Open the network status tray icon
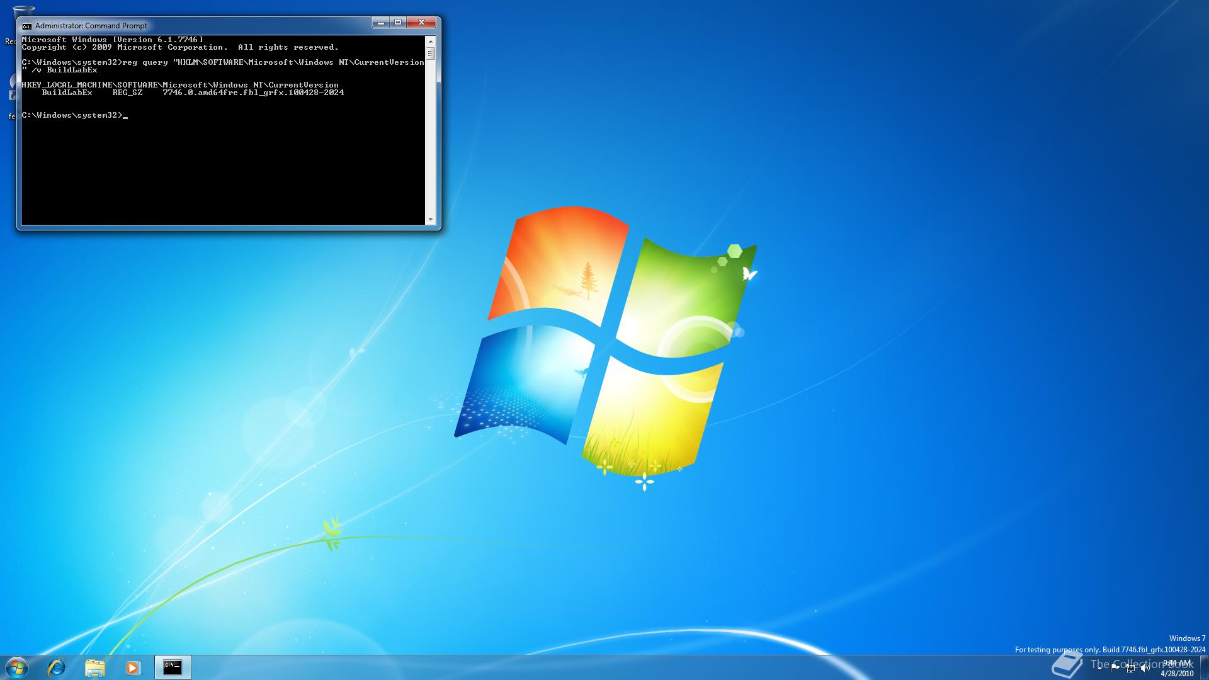Screen dimensions: 1209x680 pyautogui.click(x=1130, y=668)
